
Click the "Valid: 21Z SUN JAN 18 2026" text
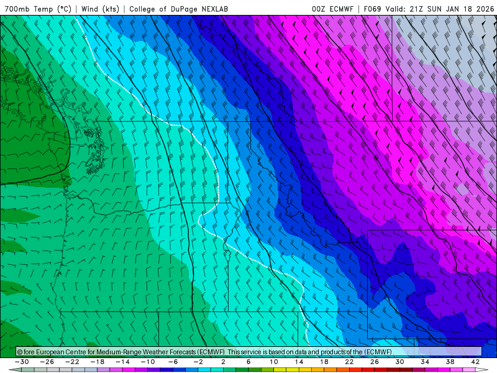(x=440, y=9)
